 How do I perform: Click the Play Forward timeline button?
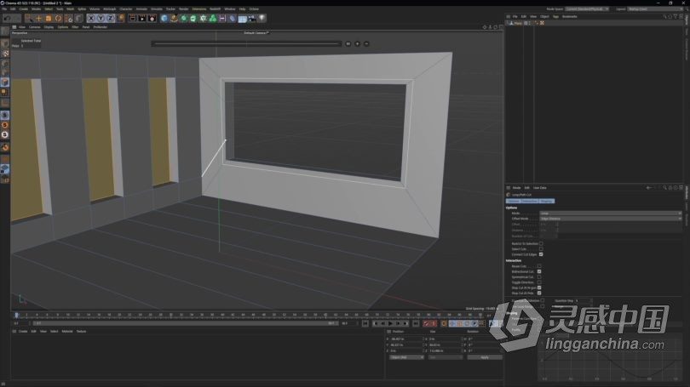390,324
